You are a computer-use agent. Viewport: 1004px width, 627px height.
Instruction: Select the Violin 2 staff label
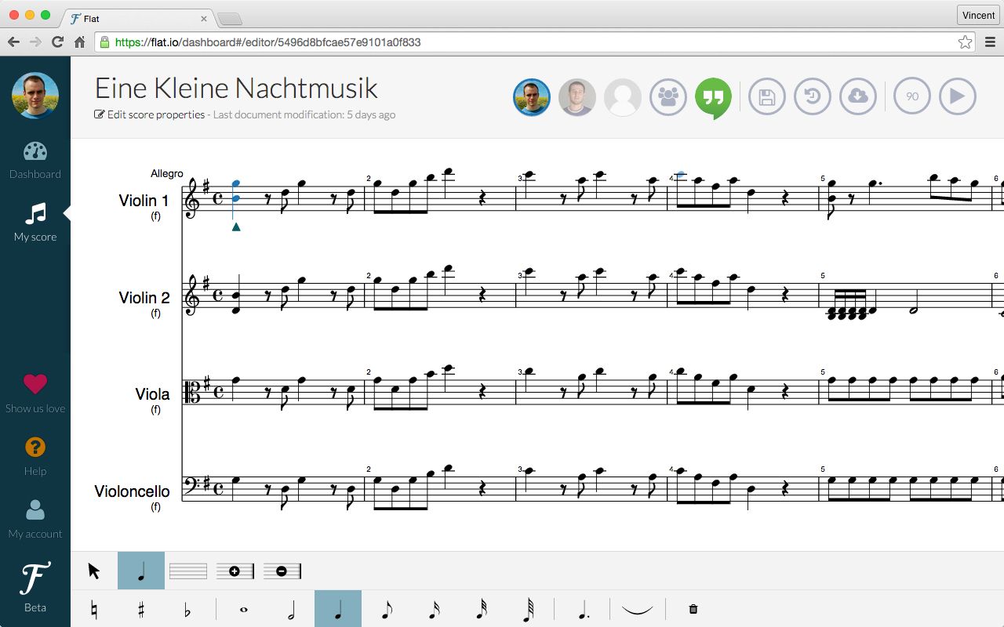click(144, 298)
